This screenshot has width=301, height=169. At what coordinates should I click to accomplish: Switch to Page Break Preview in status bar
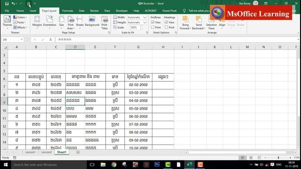click(x=259, y=158)
